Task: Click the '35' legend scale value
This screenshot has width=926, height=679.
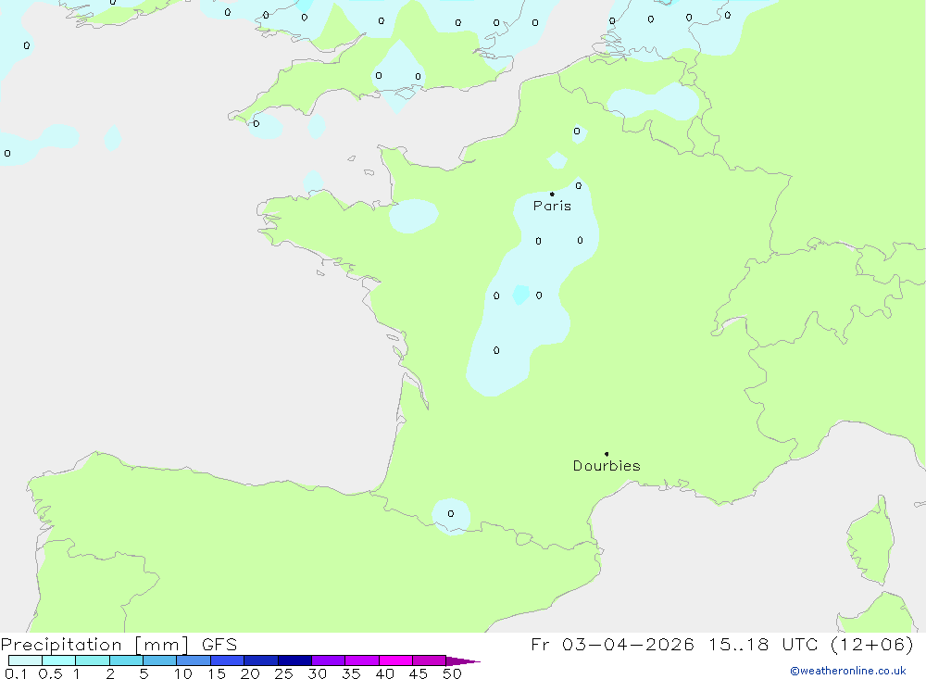Action: click(x=351, y=673)
